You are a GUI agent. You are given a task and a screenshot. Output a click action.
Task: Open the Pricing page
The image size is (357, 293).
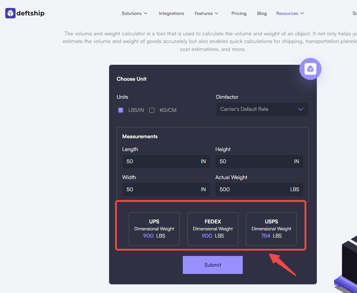[x=239, y=14]
